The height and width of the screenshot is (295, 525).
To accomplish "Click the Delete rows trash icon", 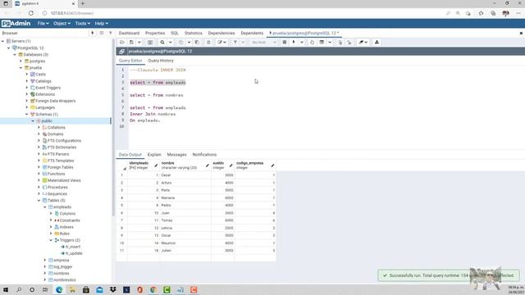I will click(x=208, y=42).
